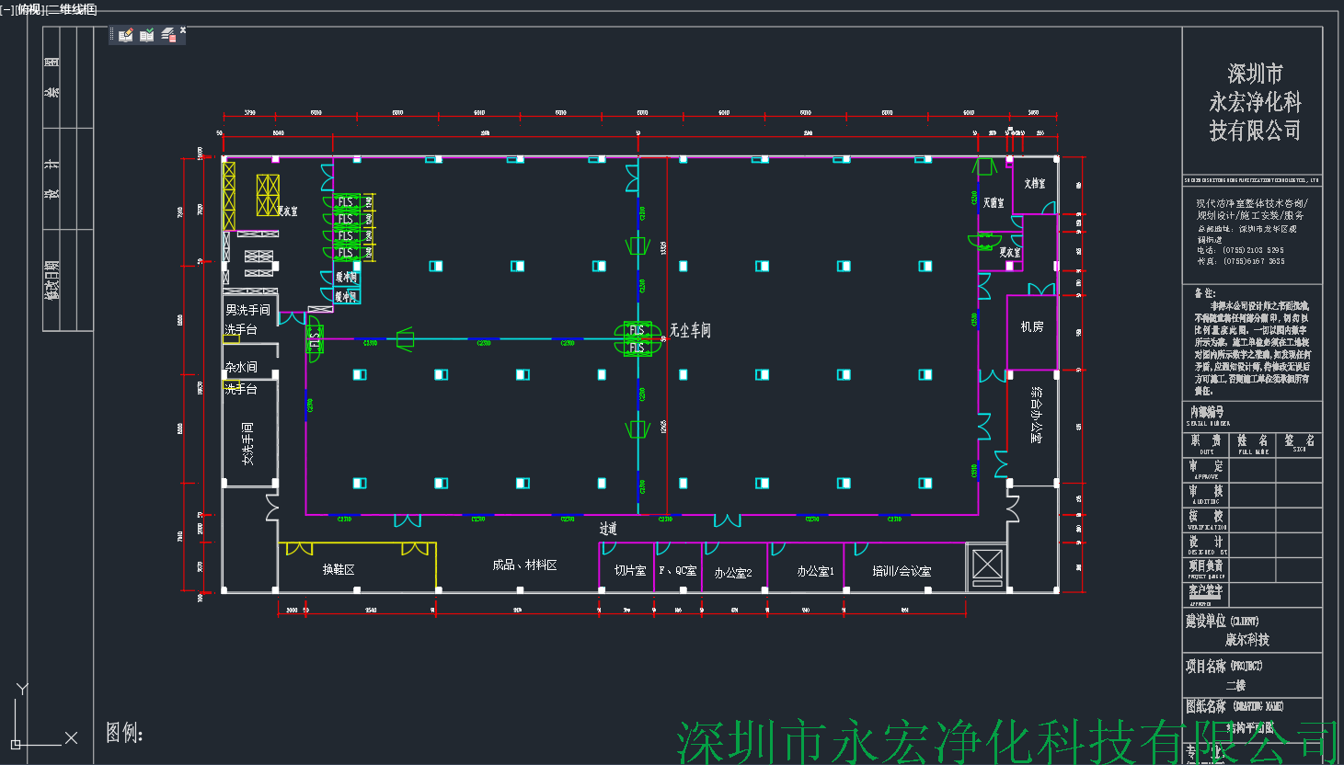The height and width of the screenshot is (765, 1344).
Task: Select the 二楼 project name text
Action: tap(1235, 686)
